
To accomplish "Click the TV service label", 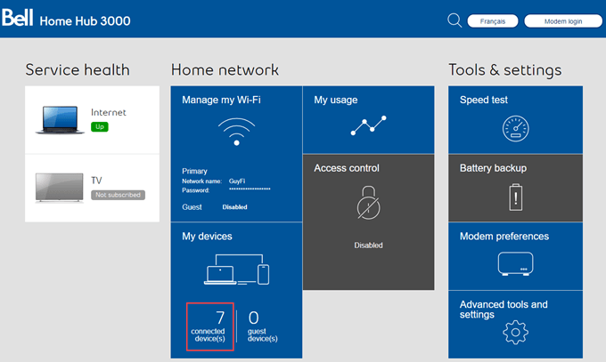I will (x=96, y=181).
